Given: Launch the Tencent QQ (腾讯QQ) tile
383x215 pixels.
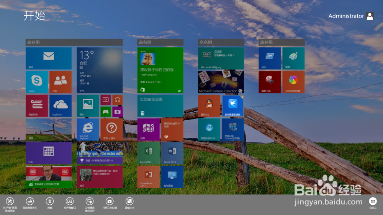Looking at the screenshot, I should tap(209, 106).
